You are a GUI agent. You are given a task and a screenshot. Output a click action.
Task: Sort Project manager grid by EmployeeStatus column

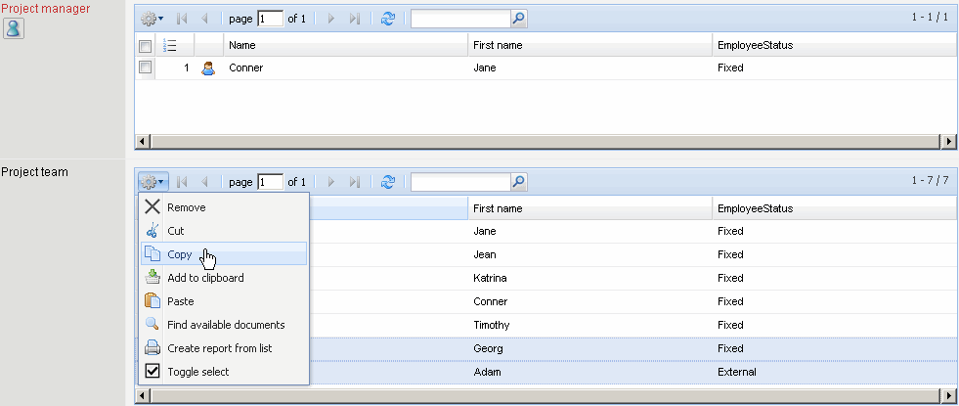755,45
